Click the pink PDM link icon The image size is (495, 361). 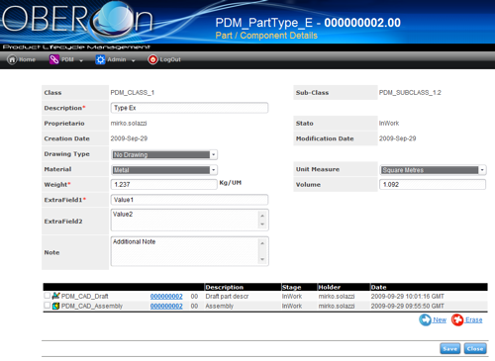[54, 59]
